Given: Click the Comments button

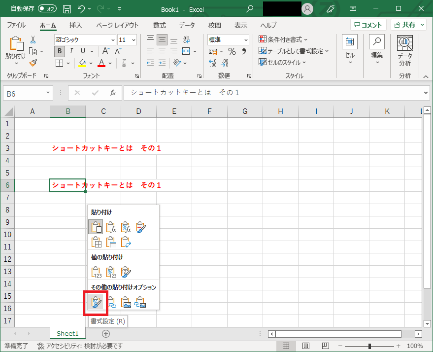Looking at the screenshot, I should tap(368, 25).
